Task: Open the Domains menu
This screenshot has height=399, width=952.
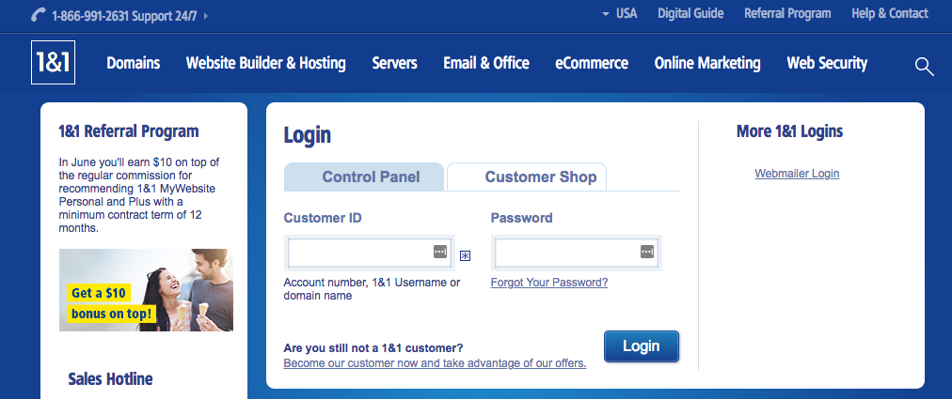Action: click(x=134, y=63)
